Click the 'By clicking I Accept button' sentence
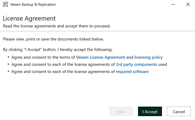Viewport: 195px width, 120px height. (x=58, y=50)
